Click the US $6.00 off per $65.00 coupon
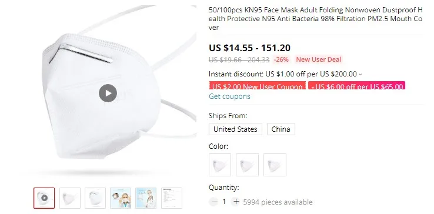The height and width of the screenshot is (214, 434). pyautogui.click(x=357, y=85)
